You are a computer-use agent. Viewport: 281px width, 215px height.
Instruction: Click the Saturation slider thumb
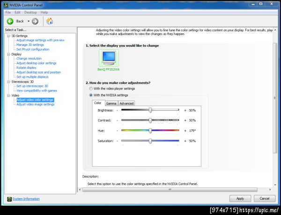click(x=150, y=141)
